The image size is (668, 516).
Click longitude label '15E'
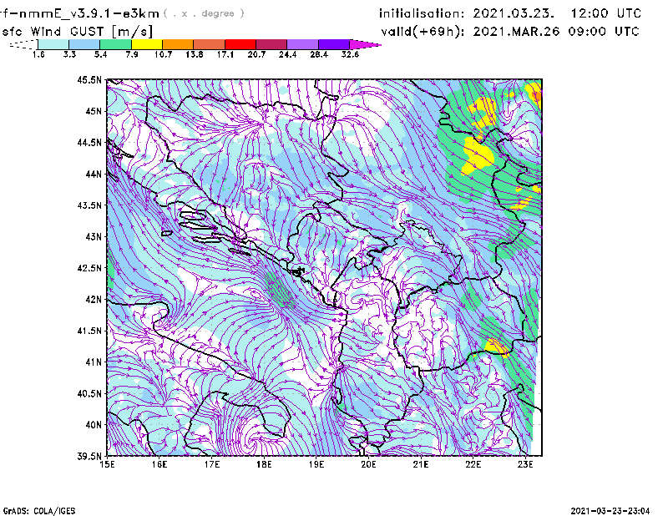pyautogui.click(x=107, y=464)
